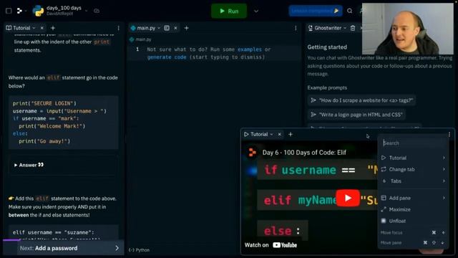Add a new tab in the editor pane
This screenshot has width=458, height=258.
(x=186, y=28)
